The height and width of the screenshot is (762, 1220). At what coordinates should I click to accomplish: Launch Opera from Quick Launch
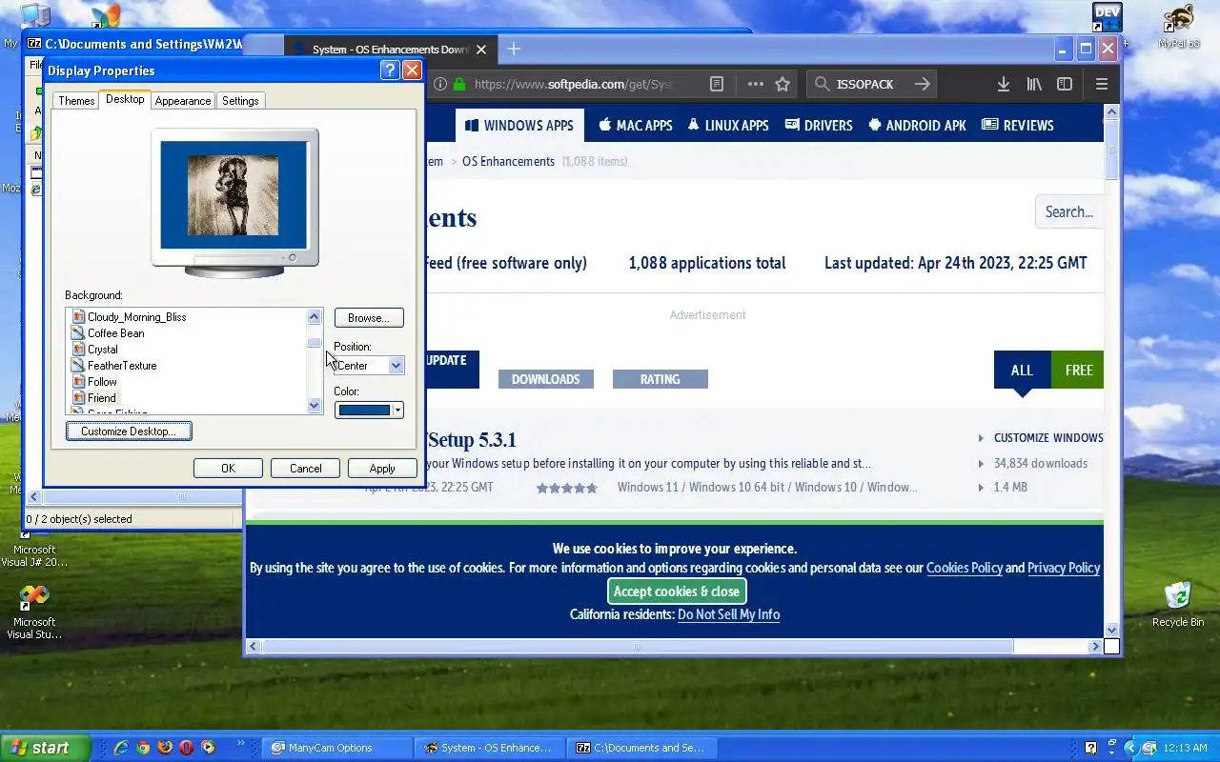coord(187,748)
